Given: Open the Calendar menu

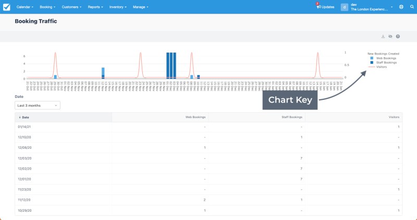Looking at the screenshot, I should [24, 7].
